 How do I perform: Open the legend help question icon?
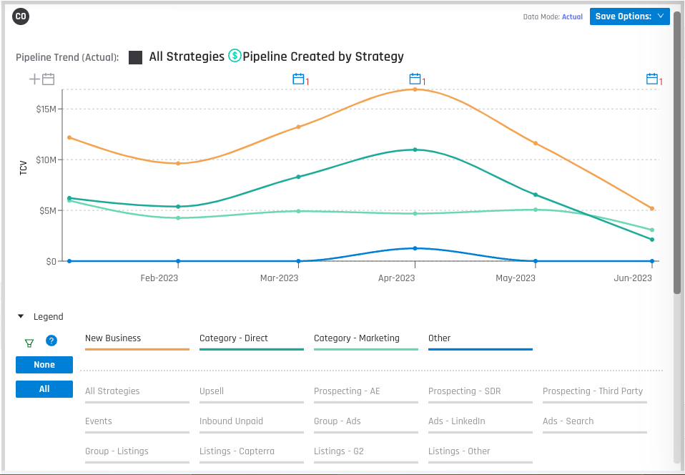coord(51,341)
